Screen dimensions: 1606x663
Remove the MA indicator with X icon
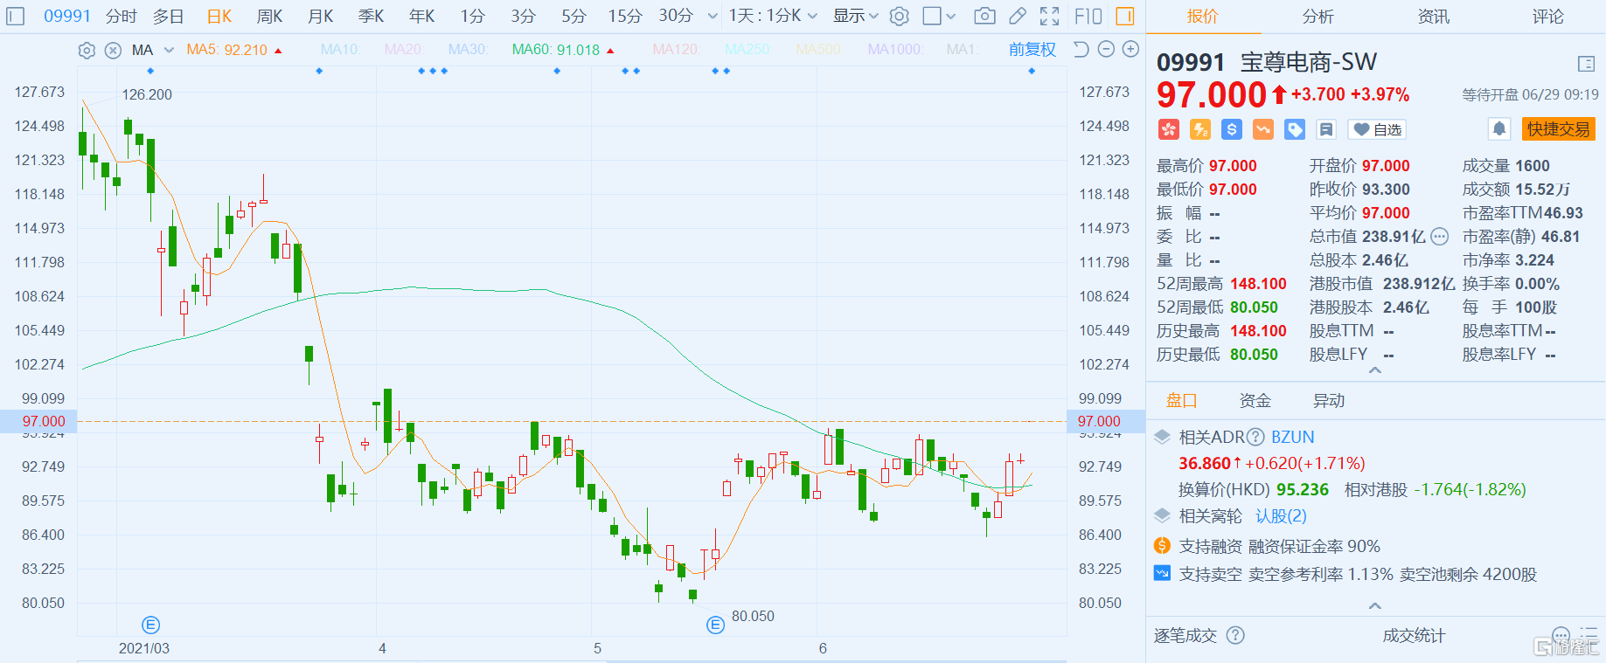[x=113, y=50]
